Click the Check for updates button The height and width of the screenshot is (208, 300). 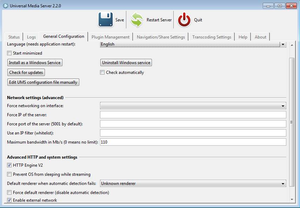pyautogui.click(x=26, y=72)
